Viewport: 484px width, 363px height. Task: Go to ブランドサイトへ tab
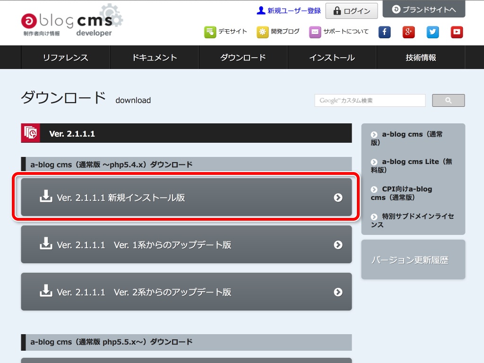click(x=423, y=9)
